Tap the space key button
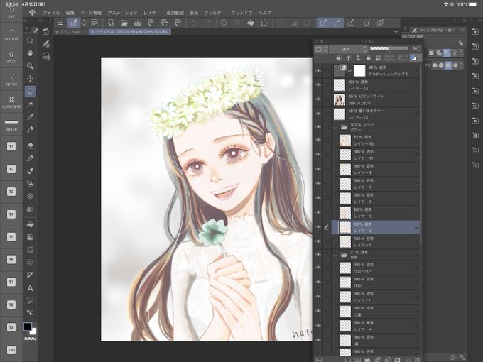The width and height of the screenshot is (483, 362). click(x=11, y=125)
